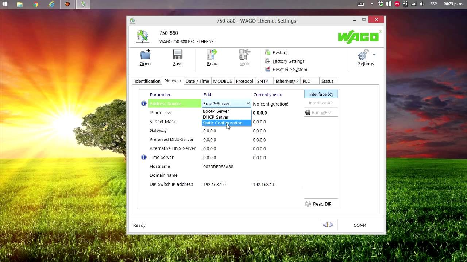This screenshot has height=262, width=467.
Task: Open the Settings gear menu
Action: [366, 58]
